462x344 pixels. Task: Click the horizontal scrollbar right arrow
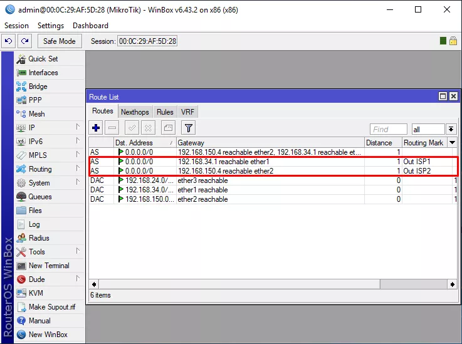[x=452, y=284]
